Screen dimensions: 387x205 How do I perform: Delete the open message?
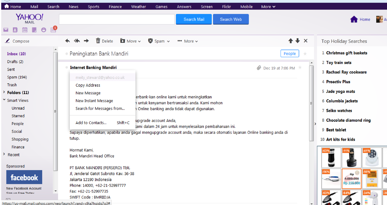click(x=104, y=41)
